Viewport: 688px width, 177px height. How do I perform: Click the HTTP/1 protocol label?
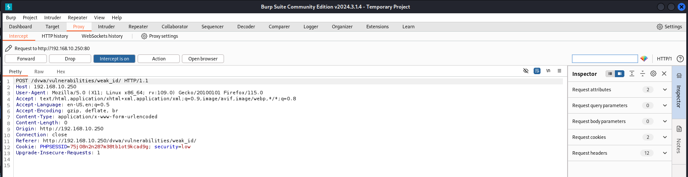[664, 59]
